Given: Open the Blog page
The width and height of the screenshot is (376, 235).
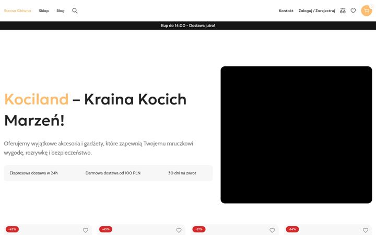Looking at the screenshot, I should (61, 11).
